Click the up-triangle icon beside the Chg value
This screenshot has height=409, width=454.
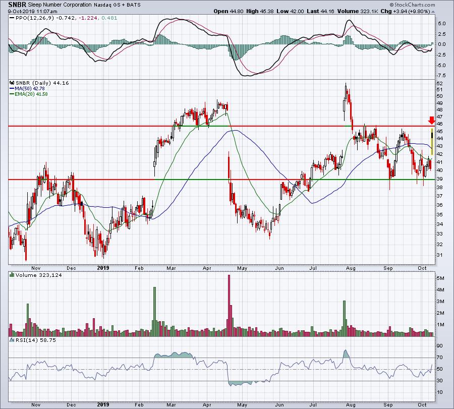pos(433,12)
